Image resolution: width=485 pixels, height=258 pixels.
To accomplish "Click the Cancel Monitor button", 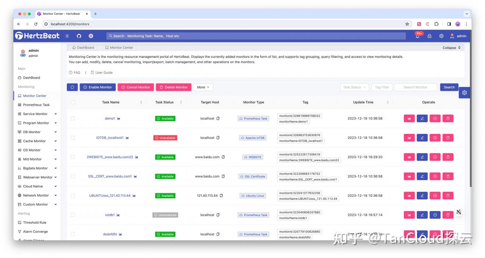I will click(136, 87).
